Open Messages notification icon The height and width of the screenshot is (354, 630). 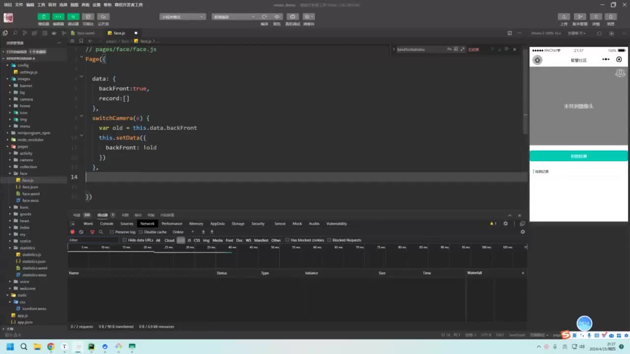tap(611, 17)
